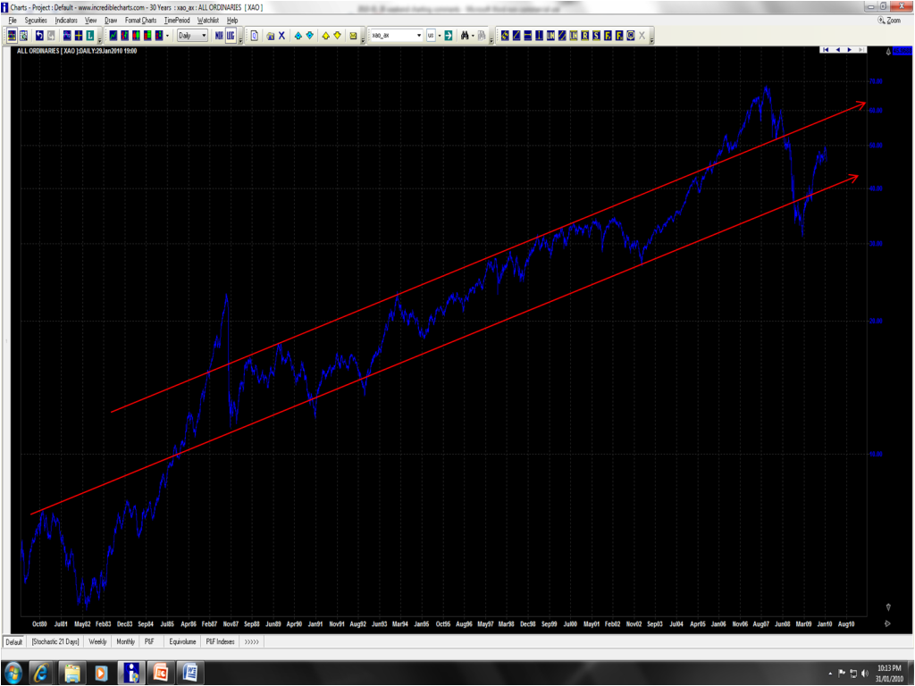Toggle the NOR normal scale button
This screenshot has height=686, width=915.
tap(220, 36)
